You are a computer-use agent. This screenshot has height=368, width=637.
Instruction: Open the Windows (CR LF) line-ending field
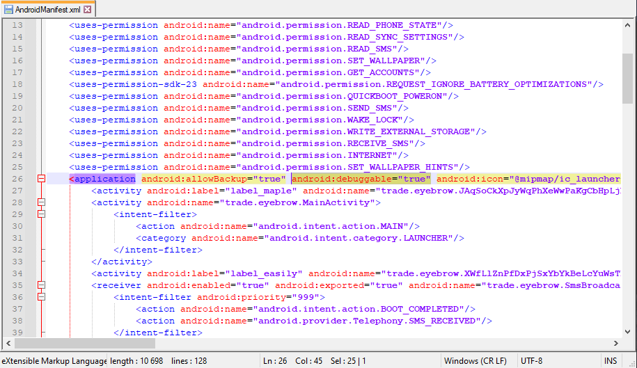click(x=475, y=361)
